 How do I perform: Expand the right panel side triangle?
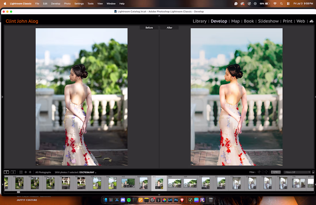tap(315, 97)
